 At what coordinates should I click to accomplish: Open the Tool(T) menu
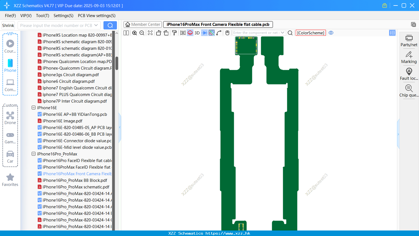(43, 16)
